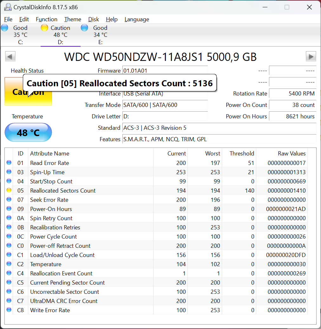Screen dimensions: 321x329
Task: Click the yellow Caution icon above drive D:
Action: click(44, 28)
